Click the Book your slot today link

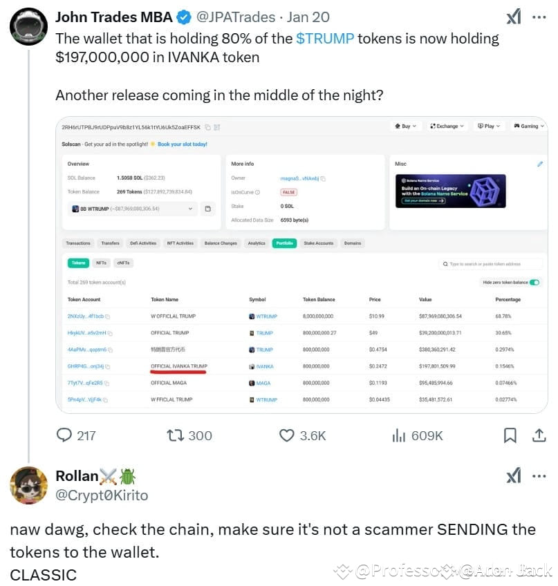click(x=182, y=144)
